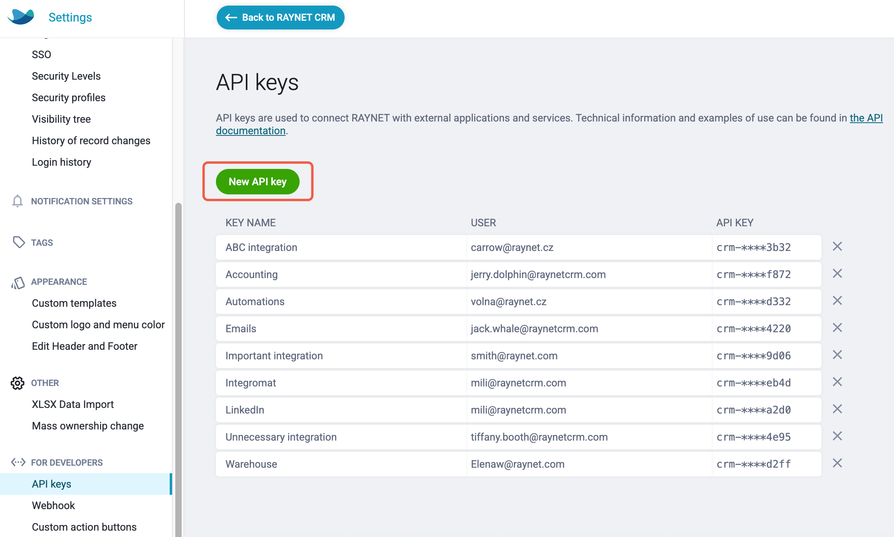Click user volna@raynet.cz
894x537 pixels.
tap(508, 302)
